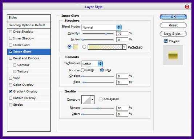Image resolution: width=194 pixels, height=139 pixels.
Task: Open the Blend Mode dropdown
Action: pos(101,28)
